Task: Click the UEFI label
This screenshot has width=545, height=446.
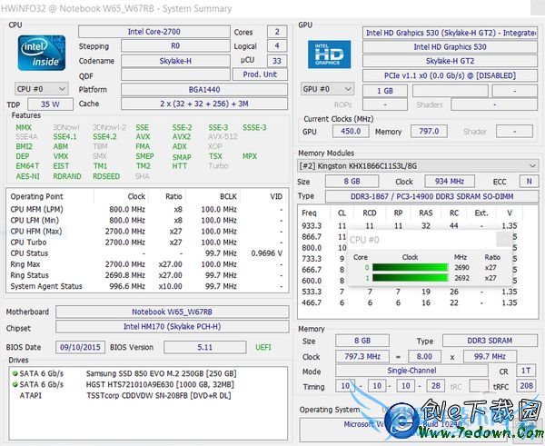Action: (263, 347)
